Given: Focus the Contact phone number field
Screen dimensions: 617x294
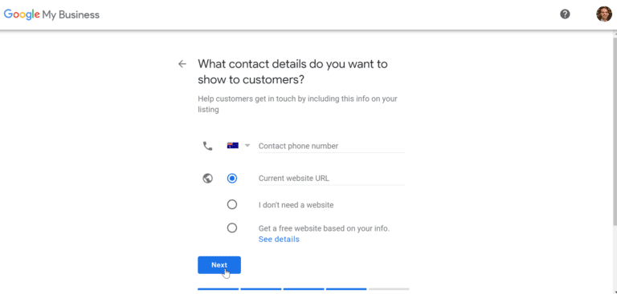Looking at the screenshot, I should click(331, 146).
